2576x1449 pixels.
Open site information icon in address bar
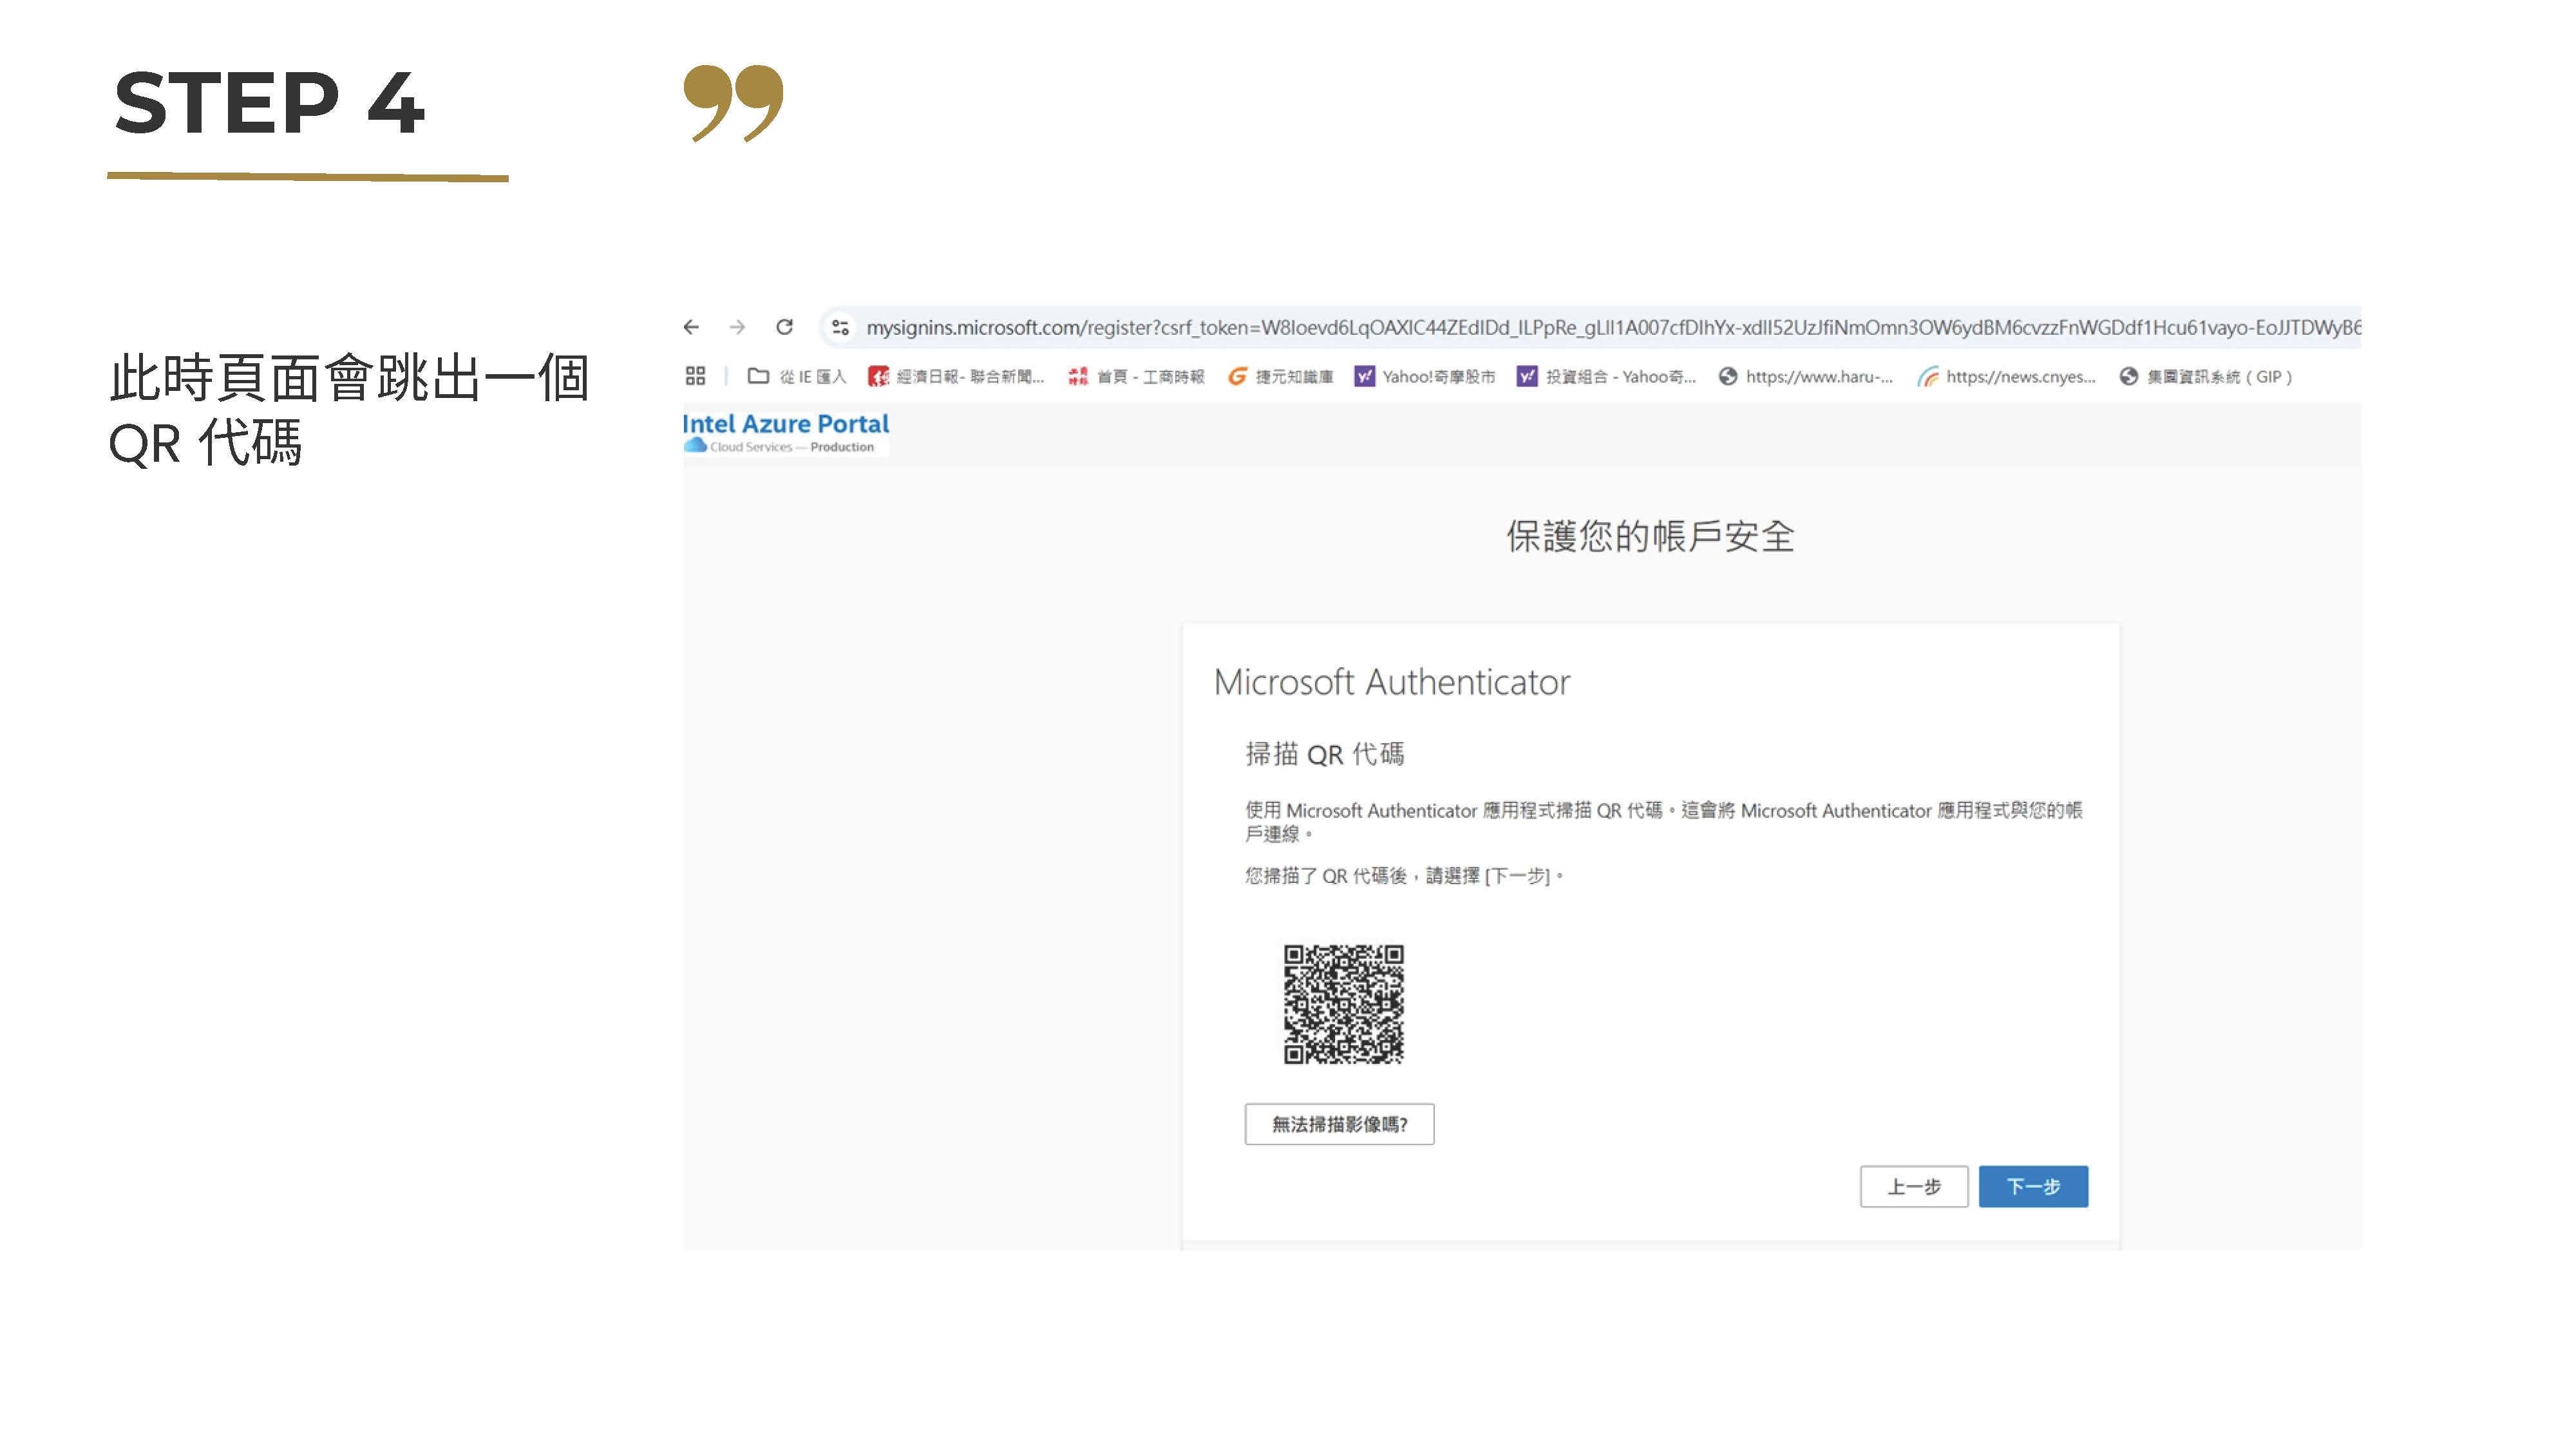pyautogui.click(x=840, y=327)
